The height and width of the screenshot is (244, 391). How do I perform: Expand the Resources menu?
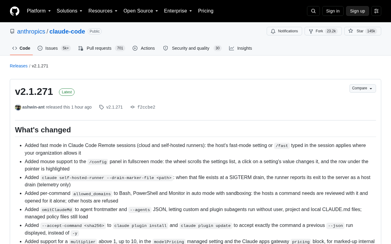pyautogui.click(x=103, y=11)
